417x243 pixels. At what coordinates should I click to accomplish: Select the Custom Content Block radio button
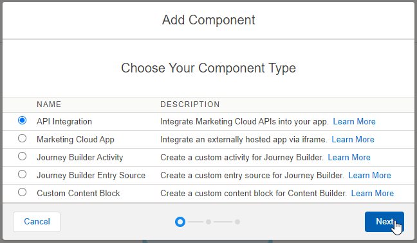click(x=22, y=192)
